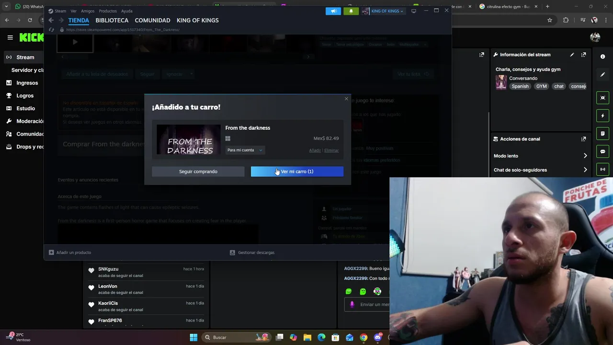Viewport: 613px width, 345px height.
Task: Open From the darkness game thumbnail
Action: (189, 139)
